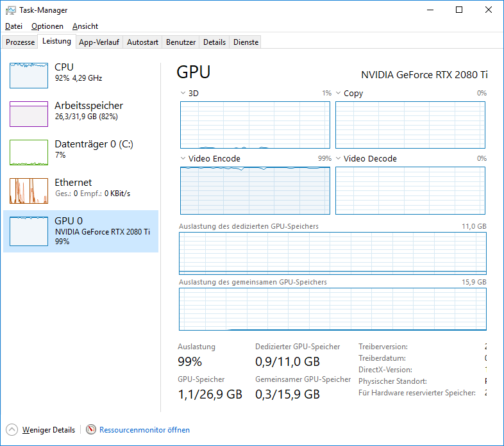The image size is (504, 446).
Task: Open the Ansicht menu
Action: pyautogui.click(x=85, y=26)
